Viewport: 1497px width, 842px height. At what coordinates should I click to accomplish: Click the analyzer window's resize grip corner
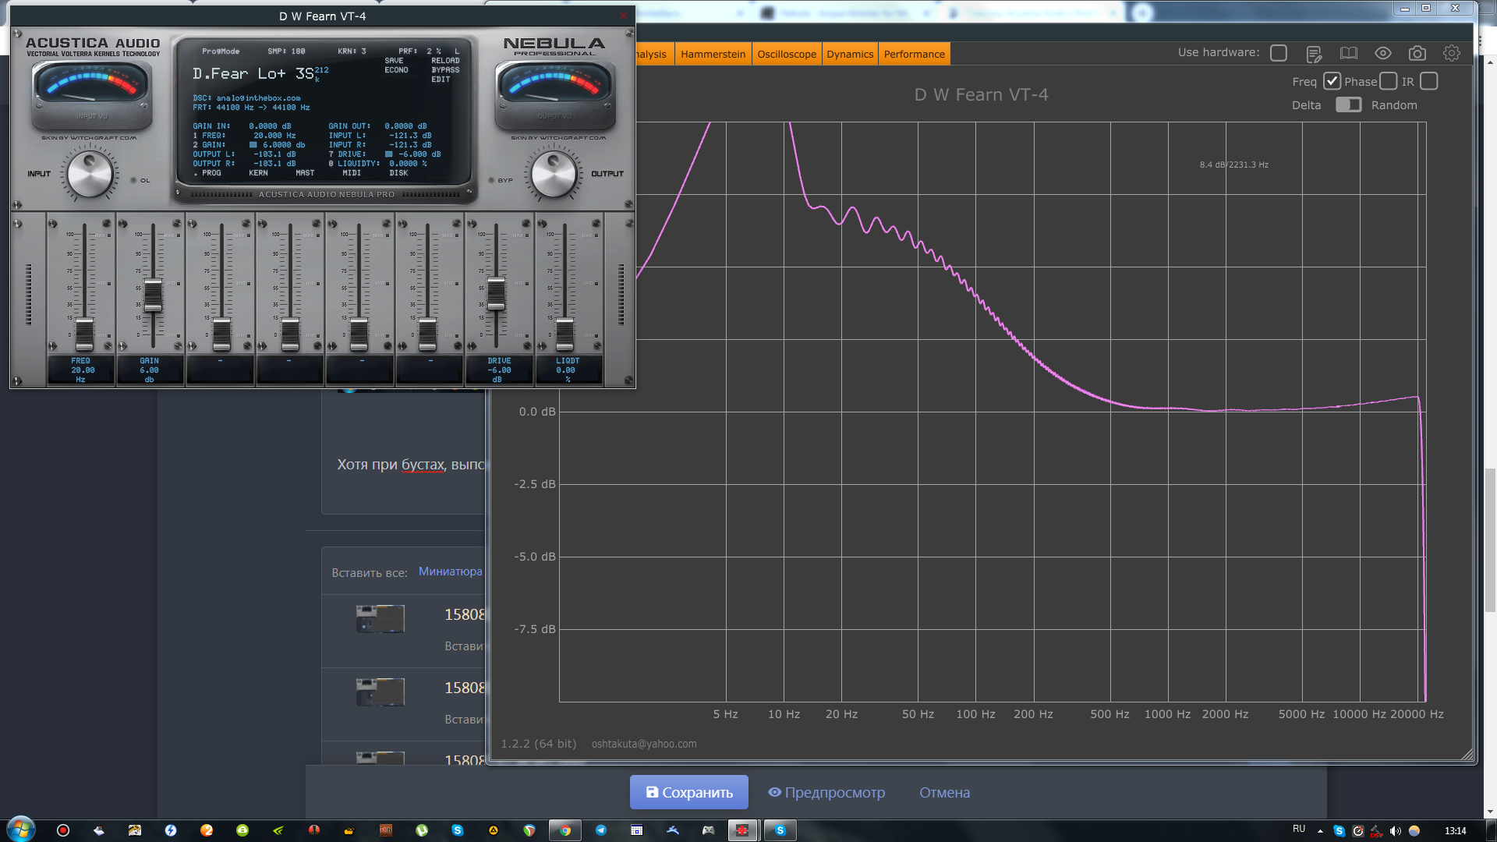1467,755
